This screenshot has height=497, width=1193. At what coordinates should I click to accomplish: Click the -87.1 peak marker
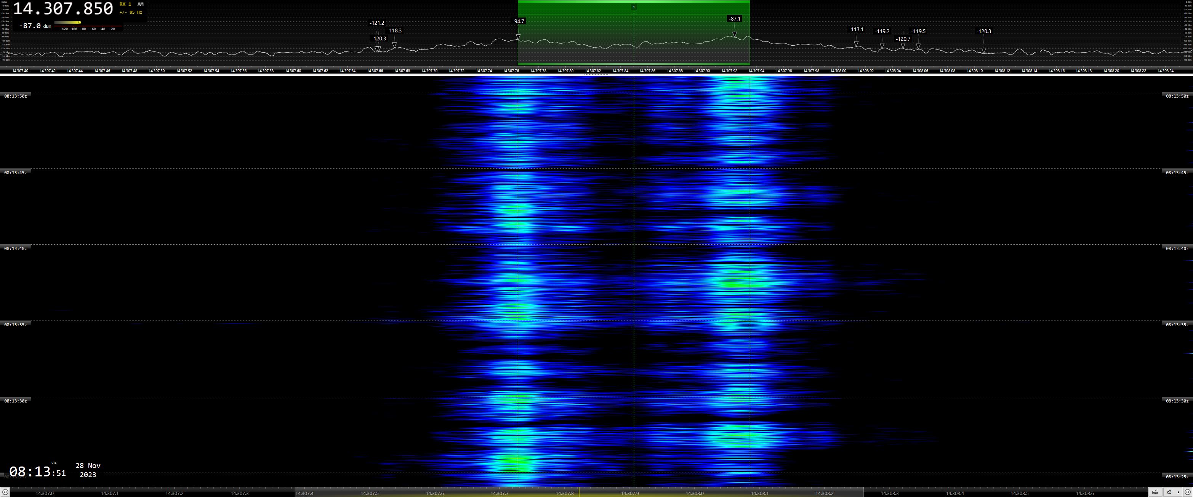735,19
